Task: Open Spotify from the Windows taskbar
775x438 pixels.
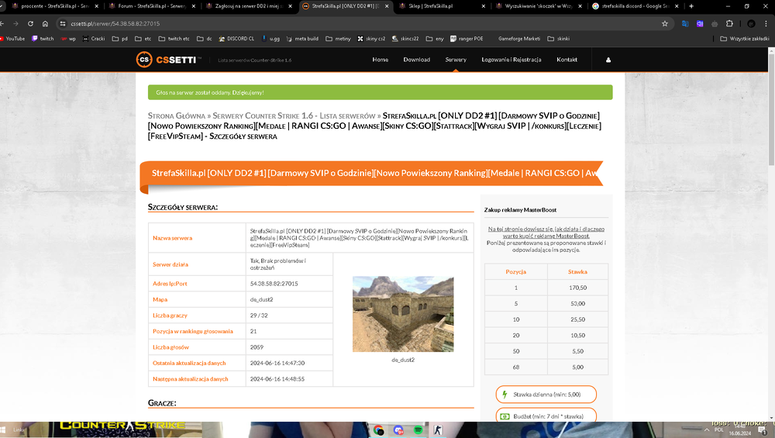Action: [x=418, y=430]
